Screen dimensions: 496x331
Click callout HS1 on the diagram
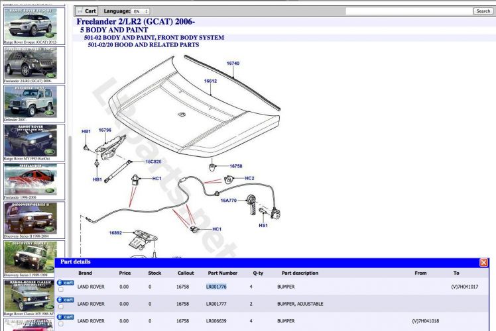coord(263,226)
